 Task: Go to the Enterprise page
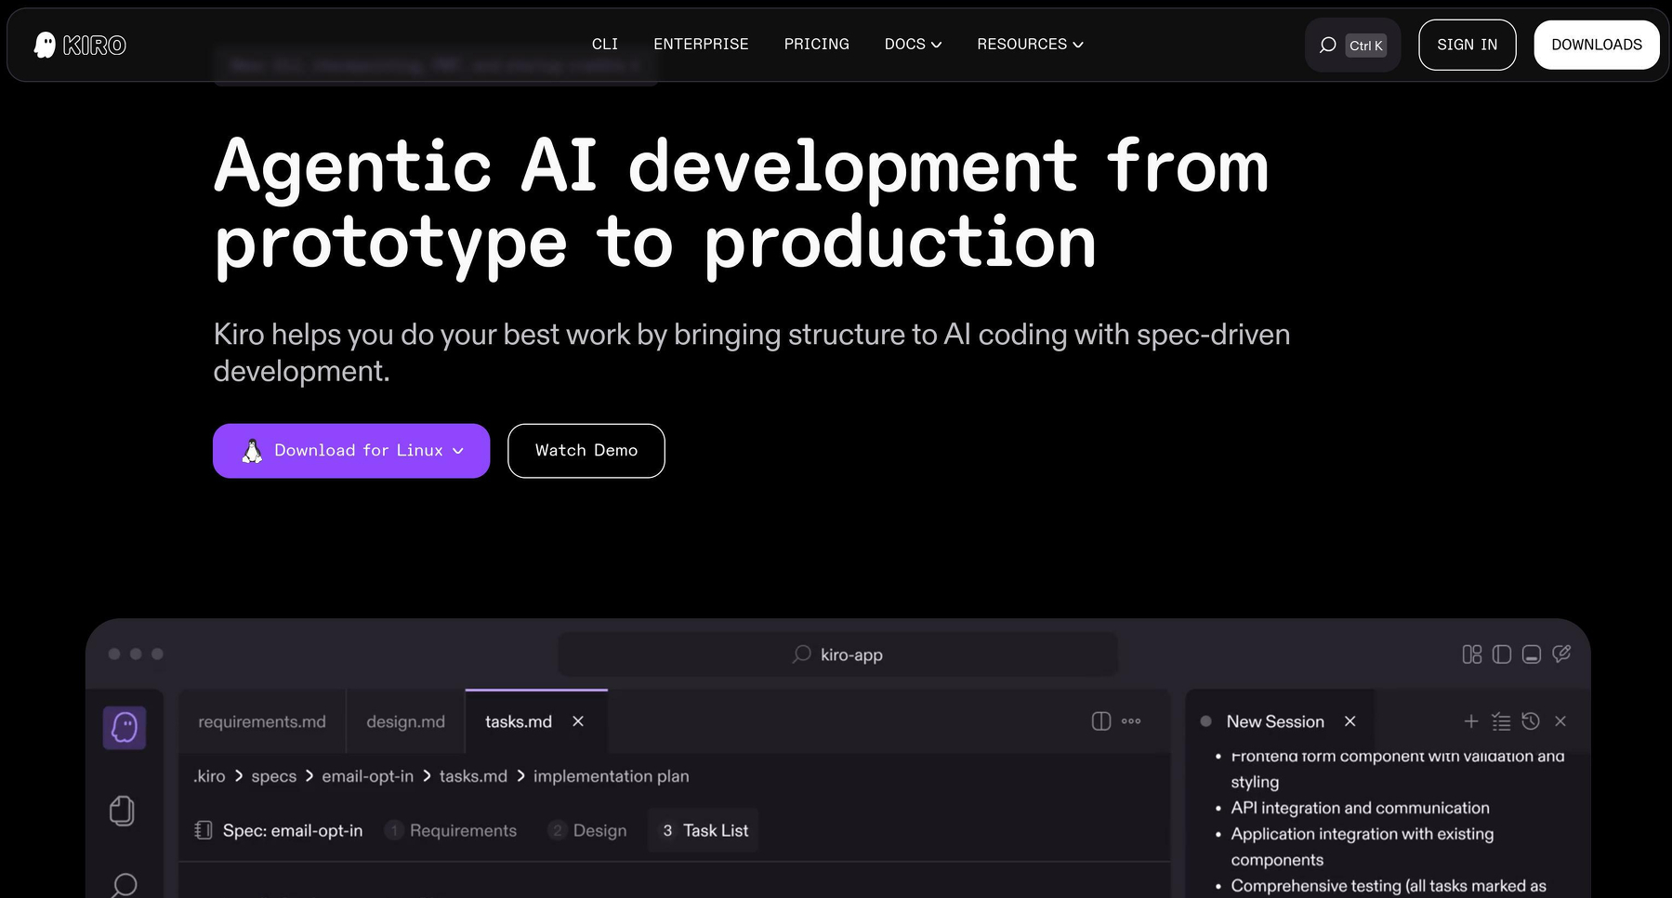[701, 45]
